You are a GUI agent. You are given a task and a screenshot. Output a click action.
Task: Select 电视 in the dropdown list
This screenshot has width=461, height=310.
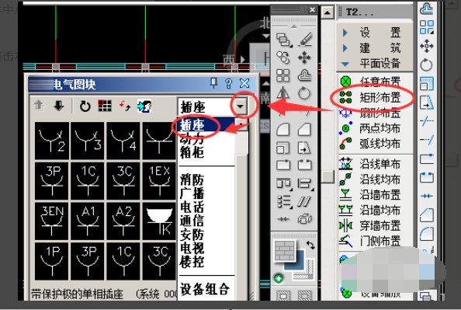tap(192, 248)
